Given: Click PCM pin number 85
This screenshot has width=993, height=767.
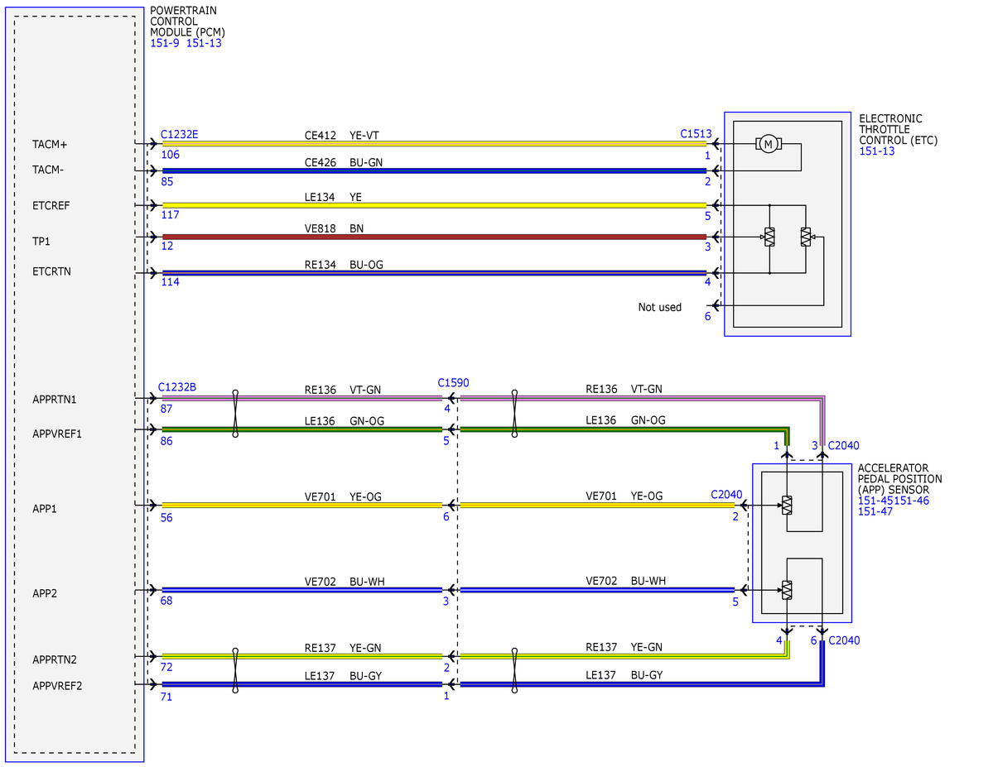Looking at the screenshot, I should tap(167, 182).
